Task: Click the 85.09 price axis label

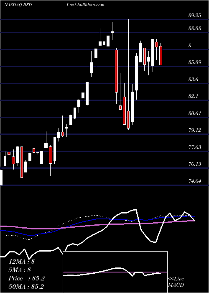Action: [x=195, y=62]
